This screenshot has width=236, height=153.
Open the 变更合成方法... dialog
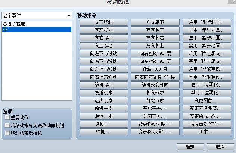[x=207, y=116]
